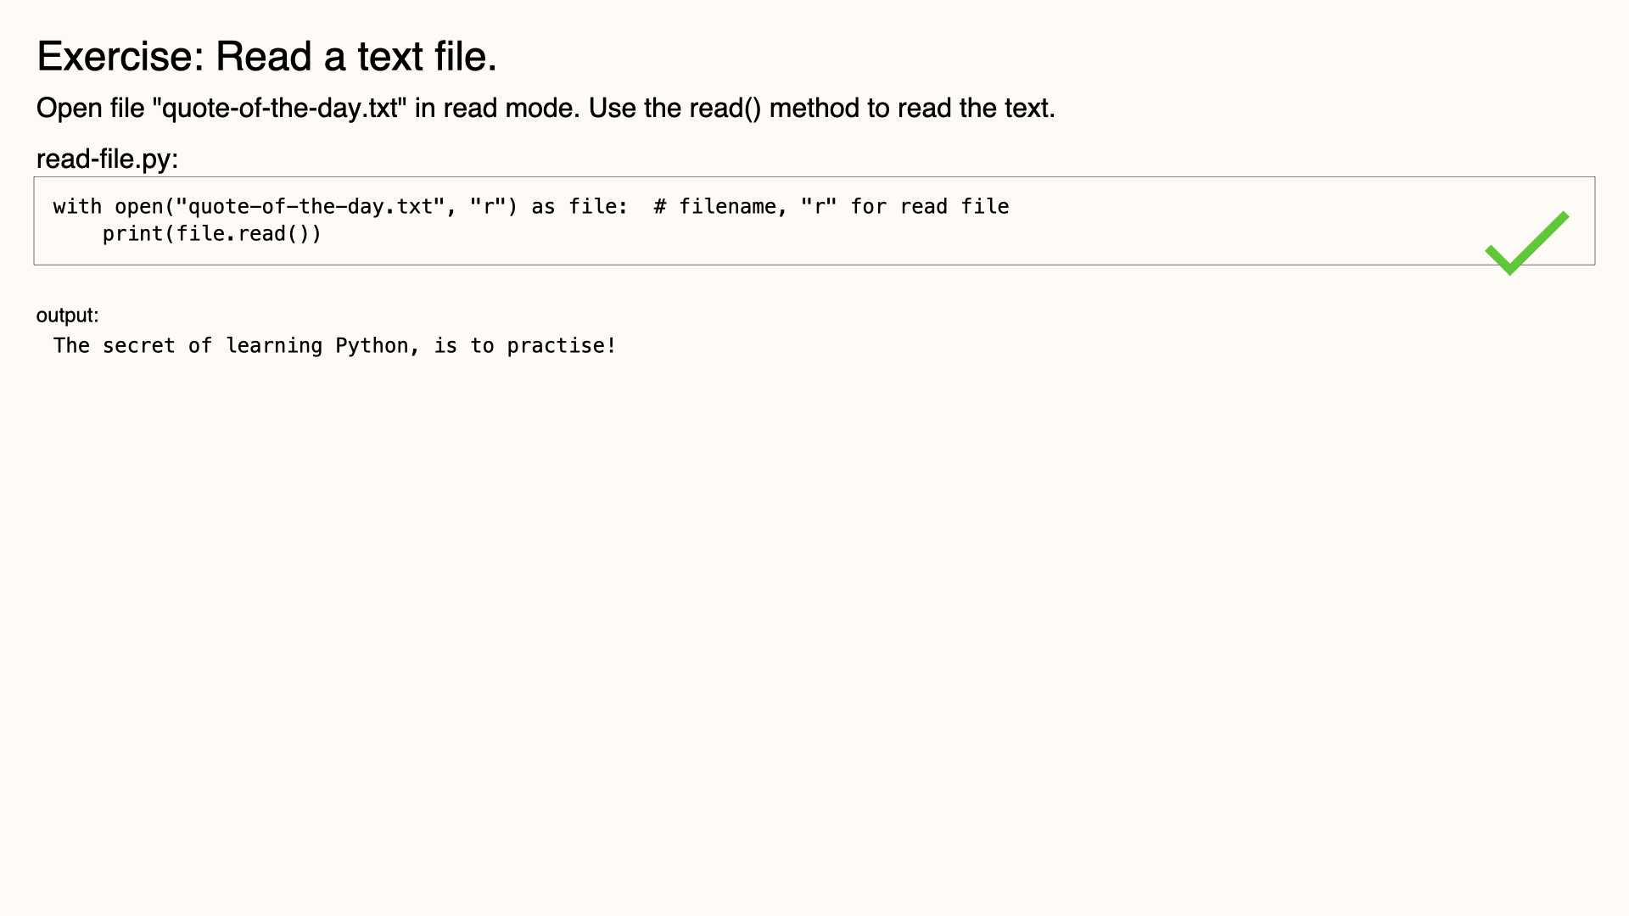Click the word "Exercise:" in the title

120,57
